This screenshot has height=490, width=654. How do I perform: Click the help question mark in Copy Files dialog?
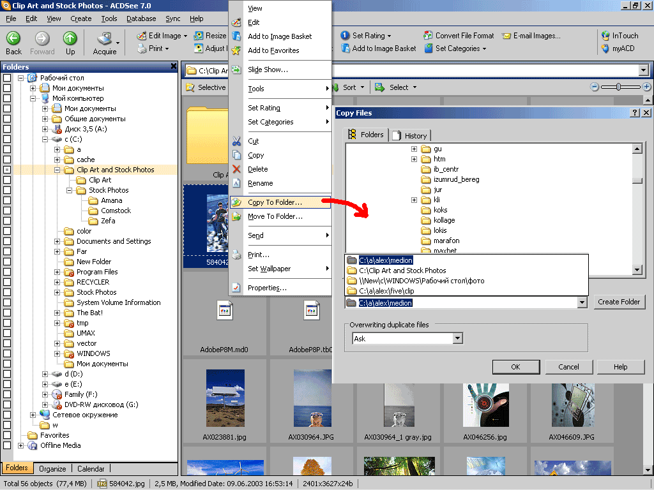[x=634, y=112]
